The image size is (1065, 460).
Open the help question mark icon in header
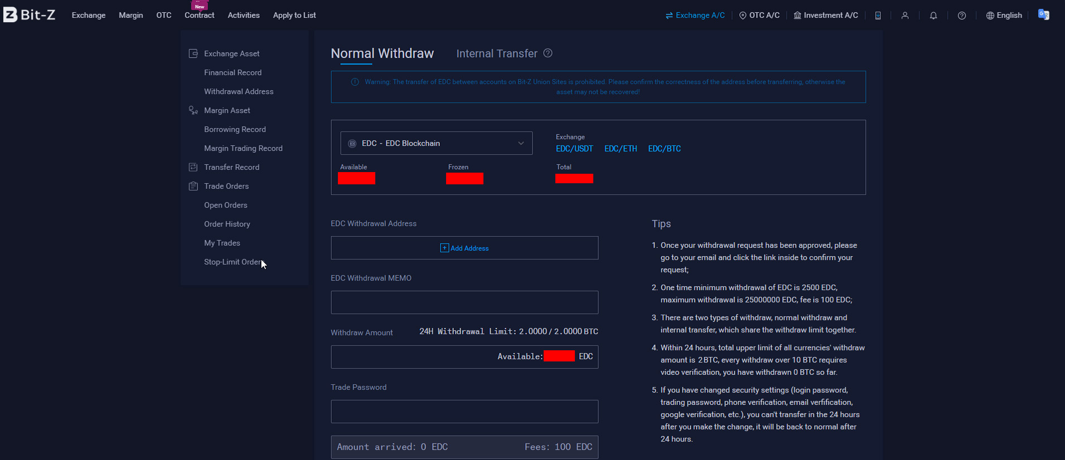(962, 16)
